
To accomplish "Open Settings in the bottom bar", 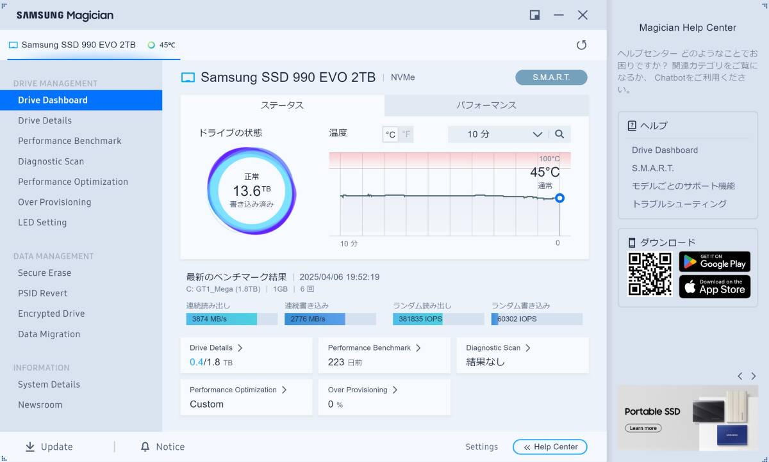I will [482, 447].
